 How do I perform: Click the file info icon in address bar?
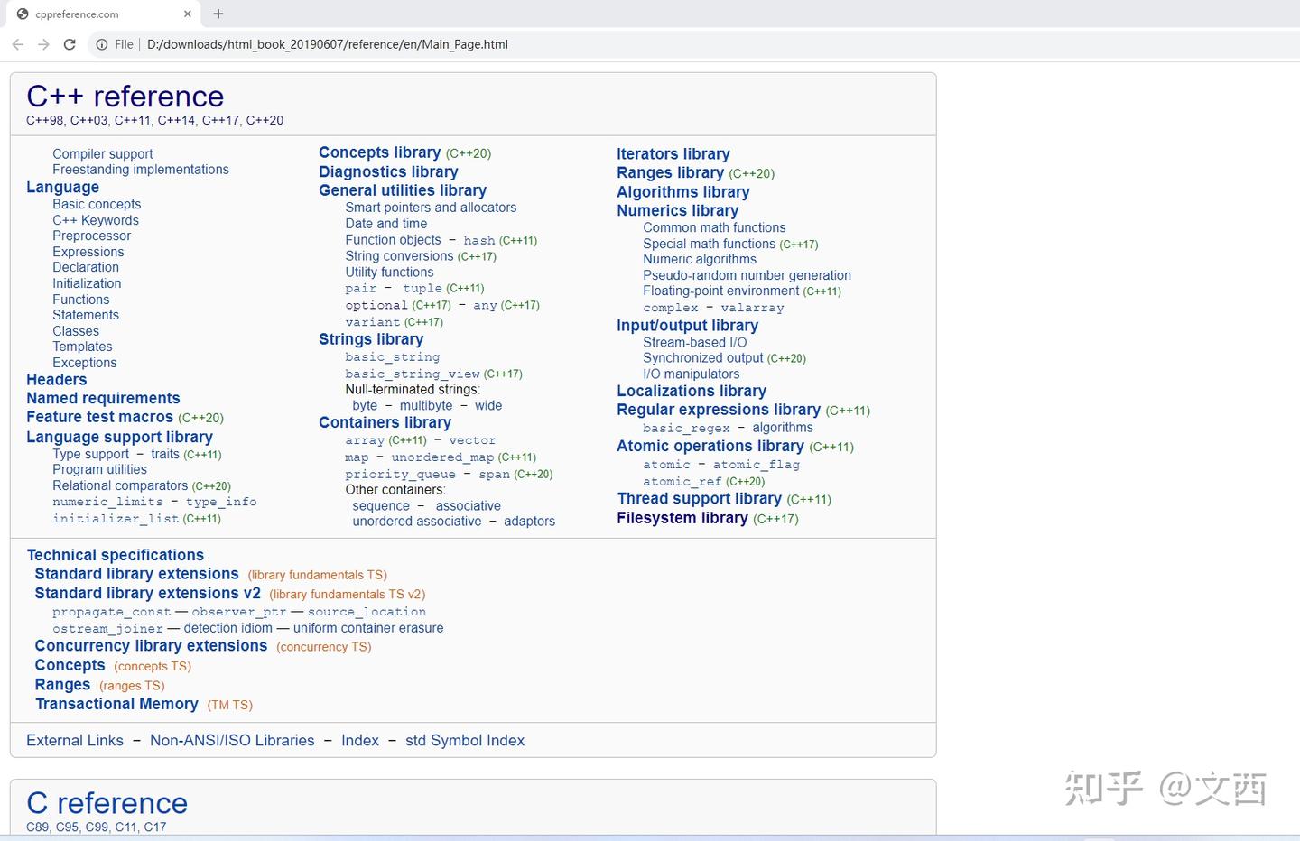click(x=102, y=44)
